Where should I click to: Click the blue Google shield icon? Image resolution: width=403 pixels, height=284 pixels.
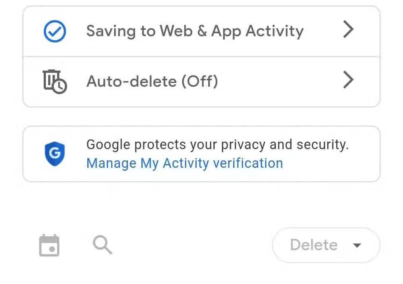55,154
